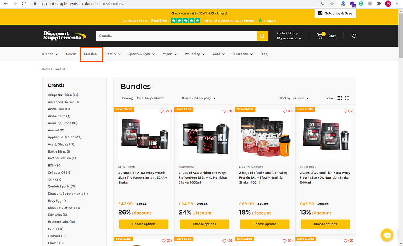Open the New In menu item
The image size is (403, 246).
(71, 54)
